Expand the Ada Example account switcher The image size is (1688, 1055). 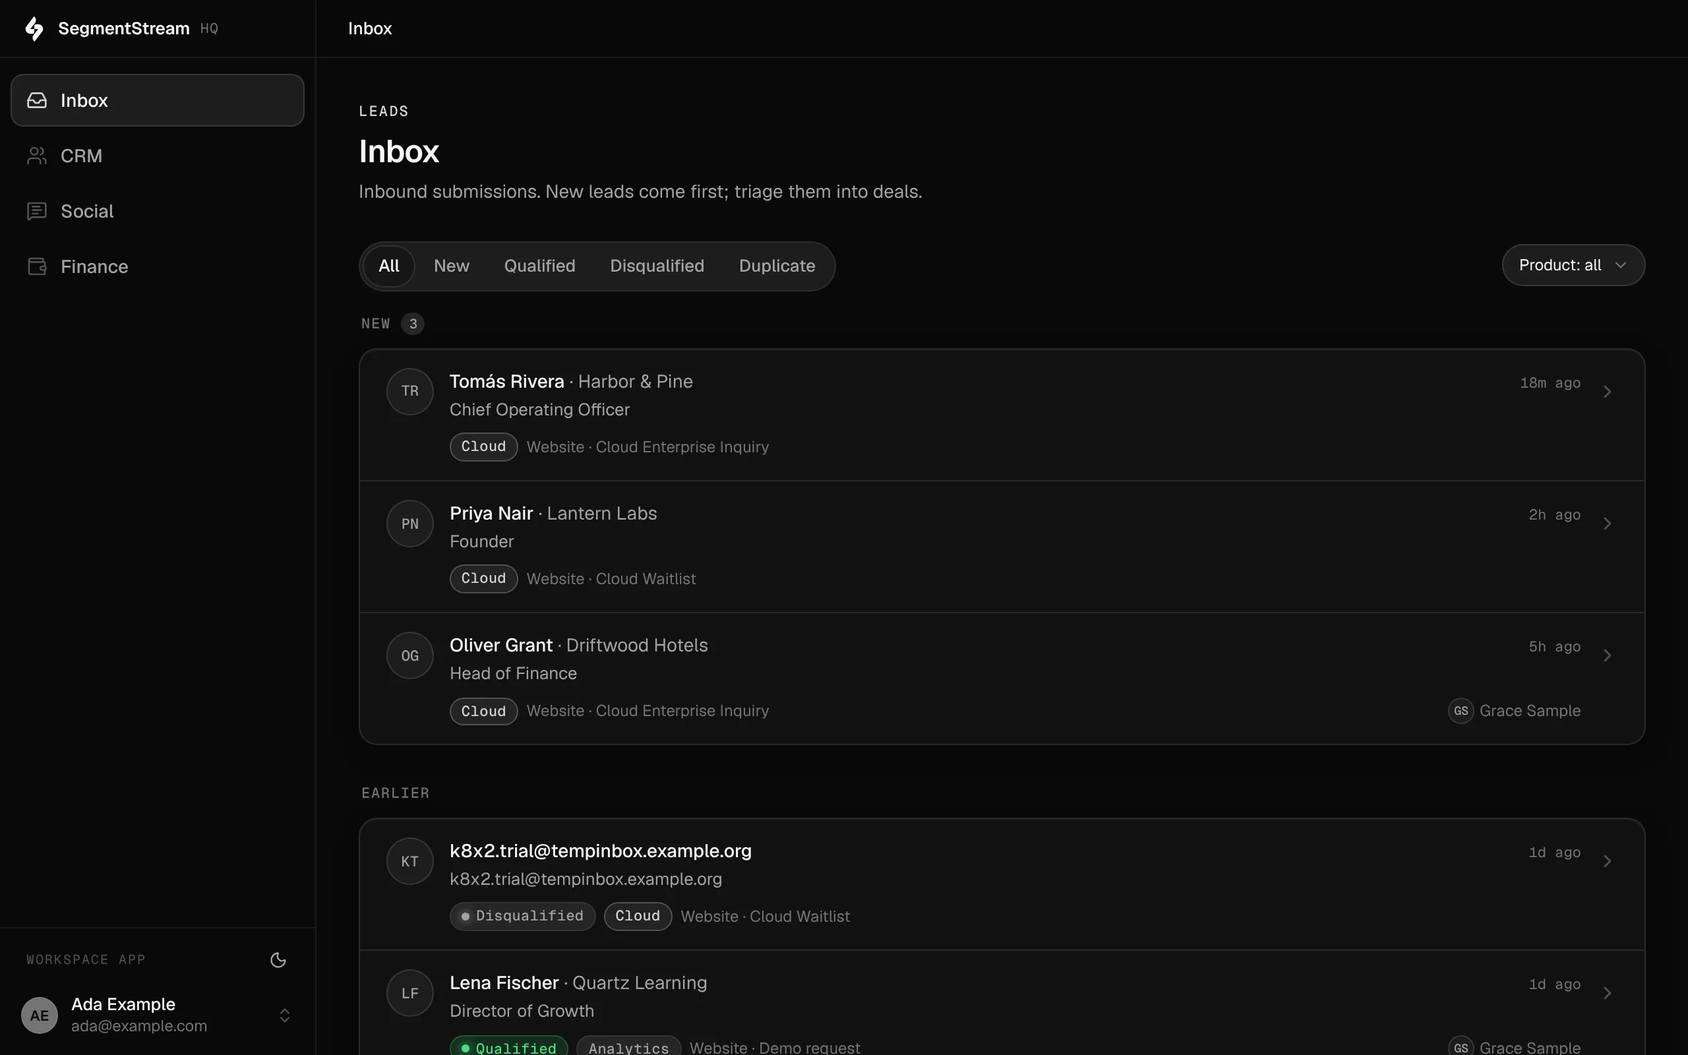coord(285,1015)
